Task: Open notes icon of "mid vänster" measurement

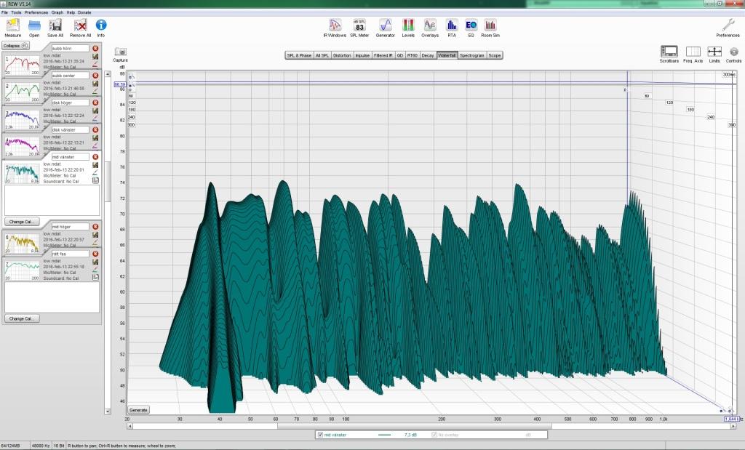Action: (x=95, y=180)
